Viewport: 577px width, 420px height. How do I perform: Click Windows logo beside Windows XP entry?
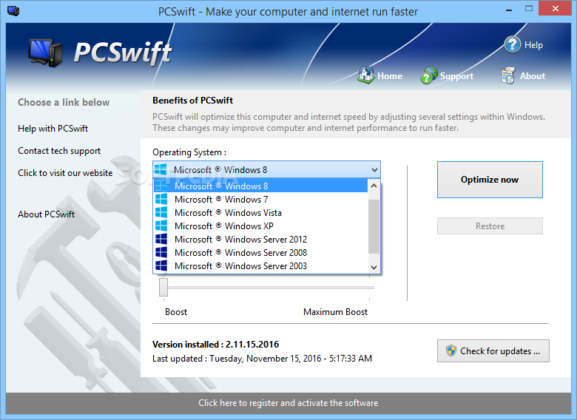click(161, 226)
